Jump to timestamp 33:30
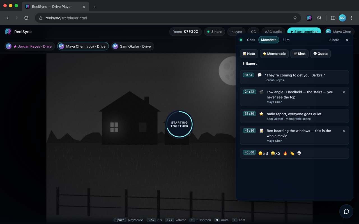359x224 pixels. pyautogui.click(x=249, y=114)
